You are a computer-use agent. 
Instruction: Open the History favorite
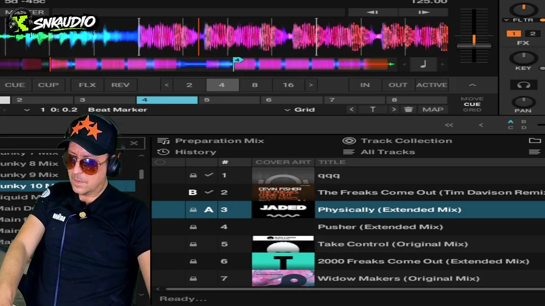coord(186,152)
